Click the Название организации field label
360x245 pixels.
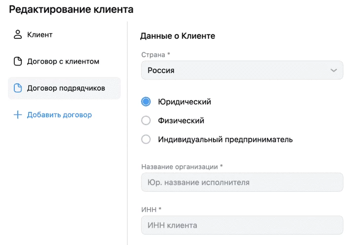182,167
